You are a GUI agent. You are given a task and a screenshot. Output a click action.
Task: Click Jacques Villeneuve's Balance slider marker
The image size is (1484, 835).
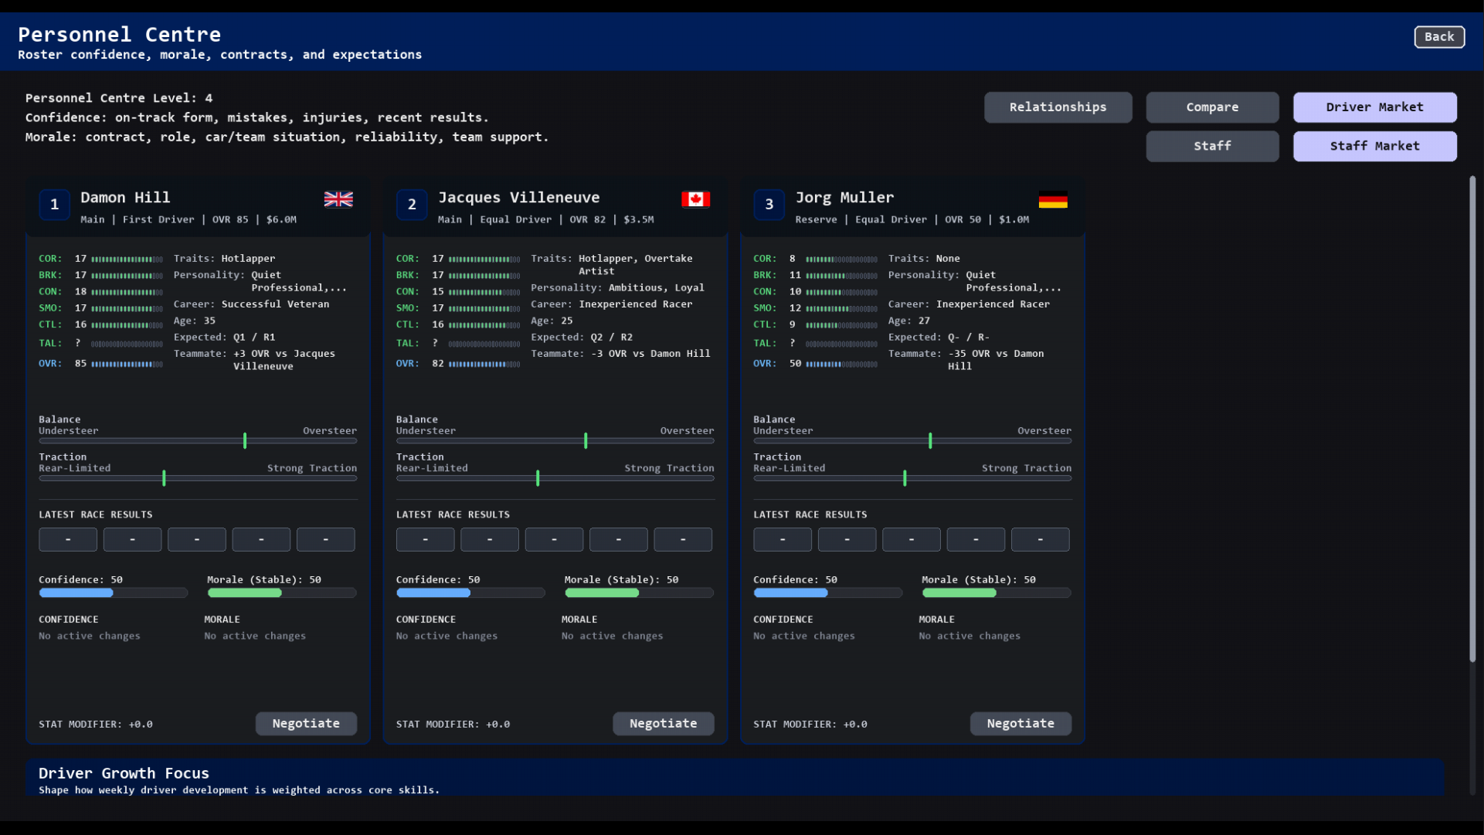(x=586, y=440)
